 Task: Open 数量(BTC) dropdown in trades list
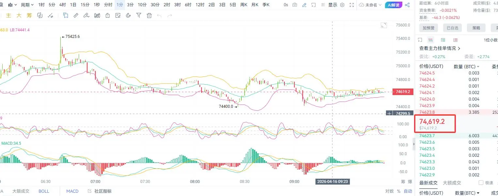[467, 193]
